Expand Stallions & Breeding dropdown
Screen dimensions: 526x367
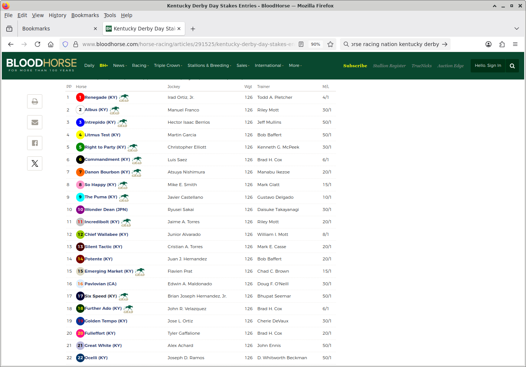click(x=209, y=65)
